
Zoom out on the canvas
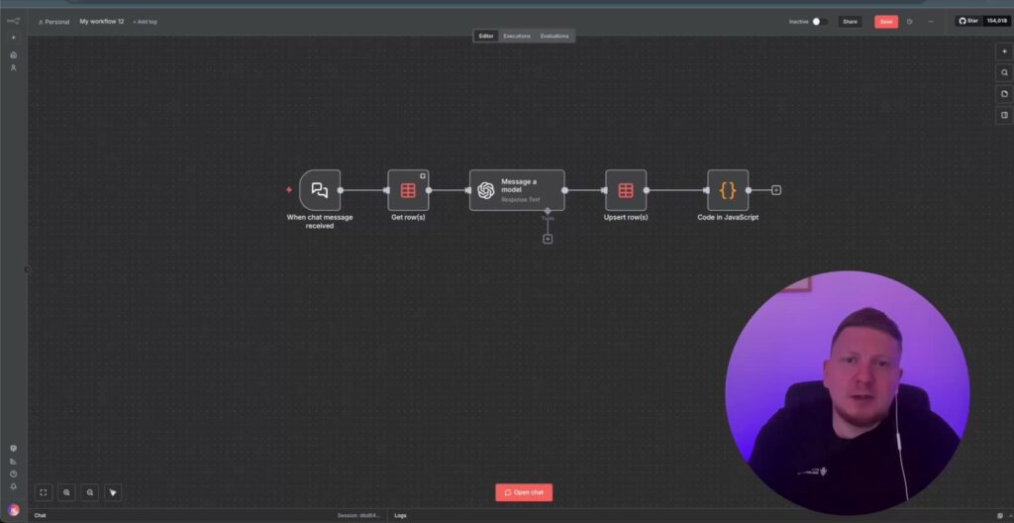click(90, 492)
